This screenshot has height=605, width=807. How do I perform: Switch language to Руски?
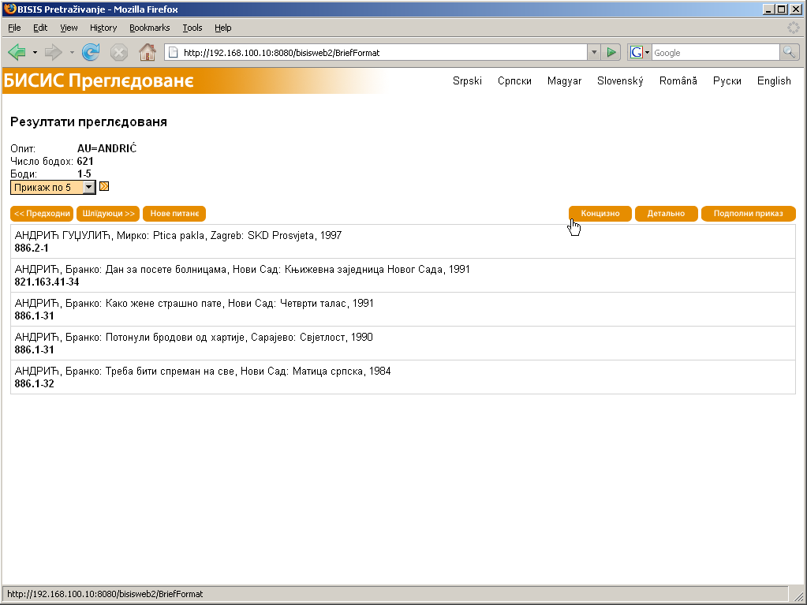727,80
